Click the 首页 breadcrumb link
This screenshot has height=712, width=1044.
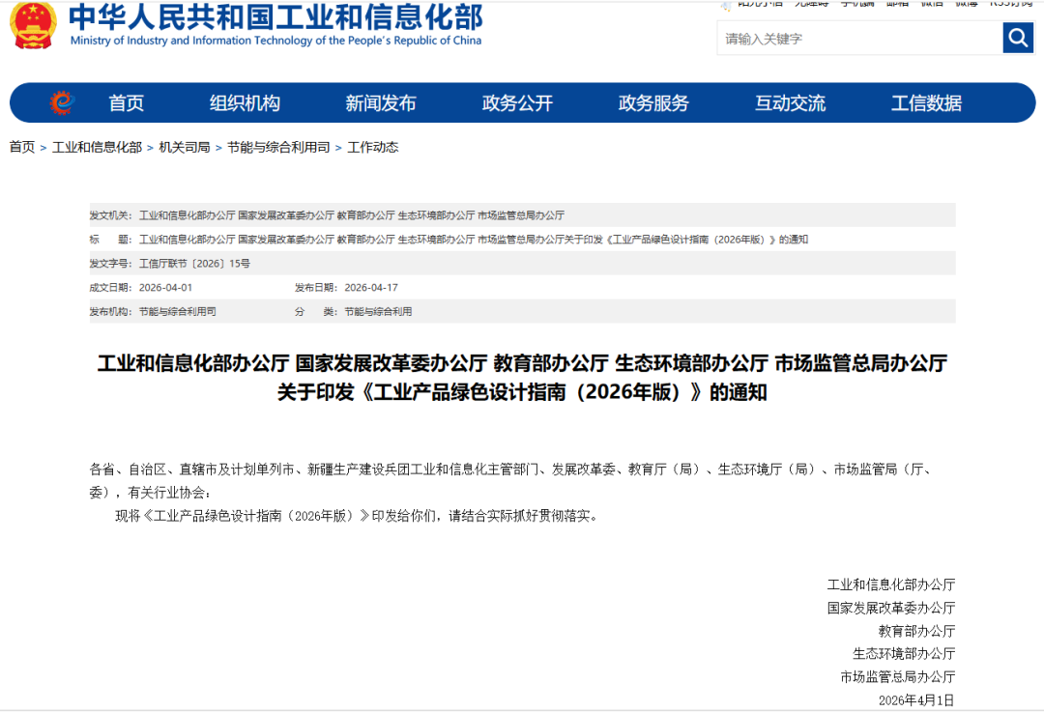tap(22, 147)
